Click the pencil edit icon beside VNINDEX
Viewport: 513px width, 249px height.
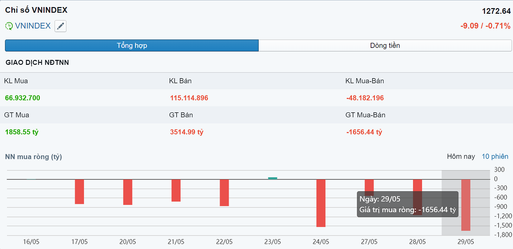click(x=61, y=26)
